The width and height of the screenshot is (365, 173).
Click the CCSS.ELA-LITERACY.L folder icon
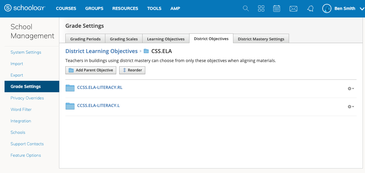point(70,106)
